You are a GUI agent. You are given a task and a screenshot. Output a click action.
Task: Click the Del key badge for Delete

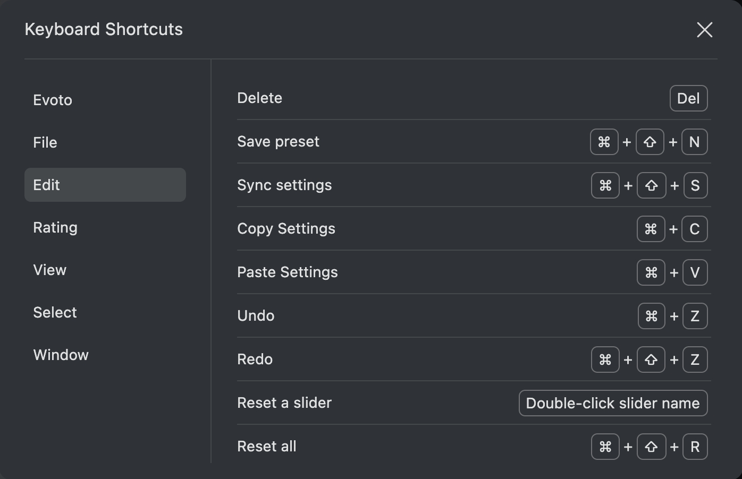tap(688, 98)
